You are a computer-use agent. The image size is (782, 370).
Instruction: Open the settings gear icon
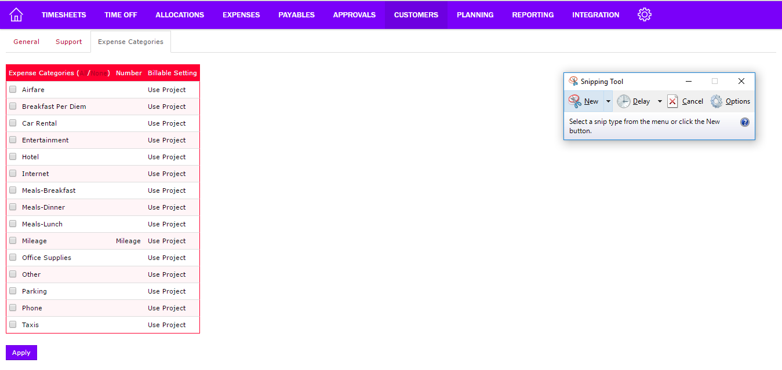[644, 14]
